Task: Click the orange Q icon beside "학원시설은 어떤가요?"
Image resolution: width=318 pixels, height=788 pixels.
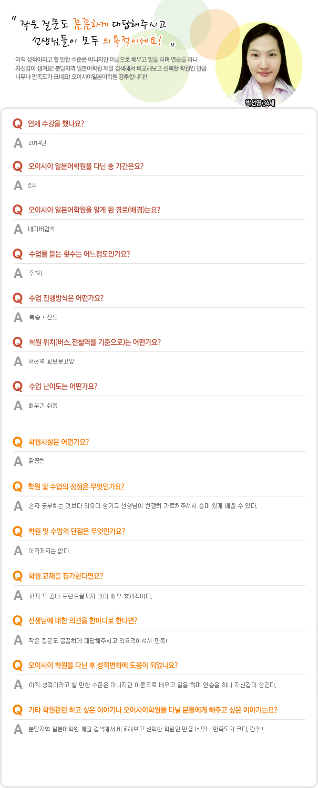Action: point(17,442)
